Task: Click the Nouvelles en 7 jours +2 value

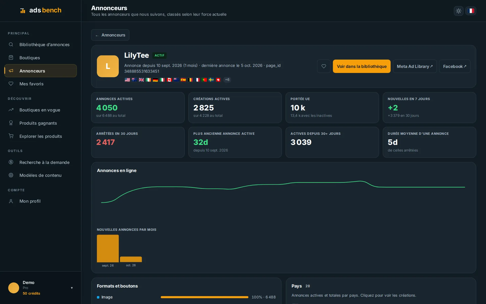Action: (393, 108)
